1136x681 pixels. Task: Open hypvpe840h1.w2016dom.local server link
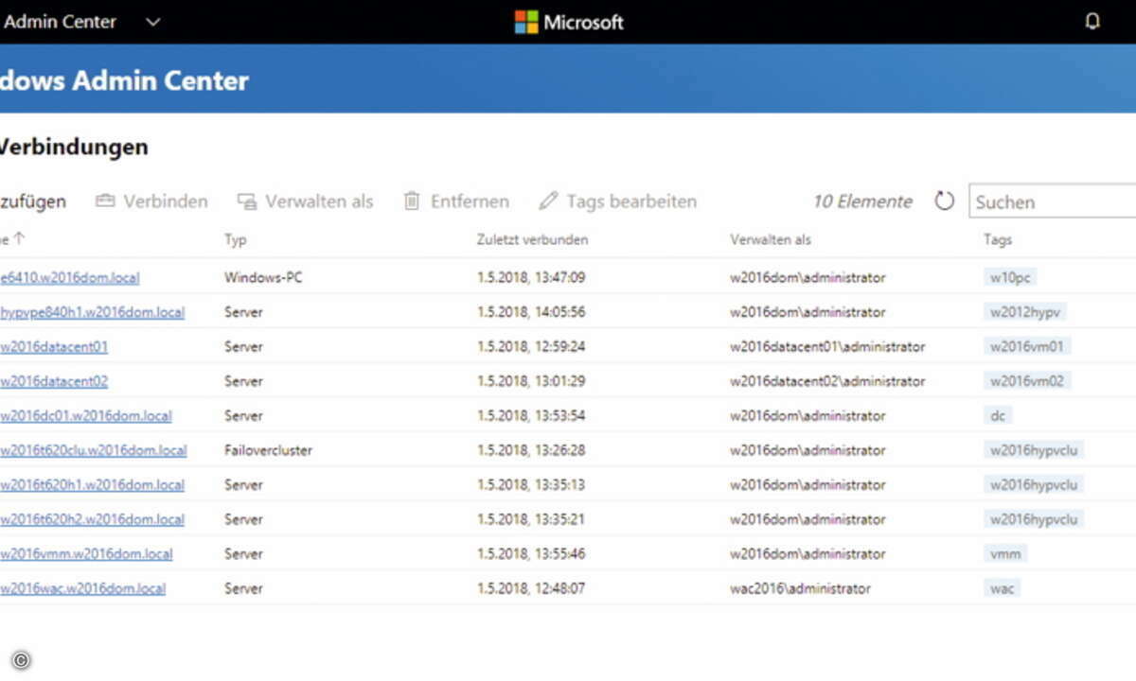92,312
